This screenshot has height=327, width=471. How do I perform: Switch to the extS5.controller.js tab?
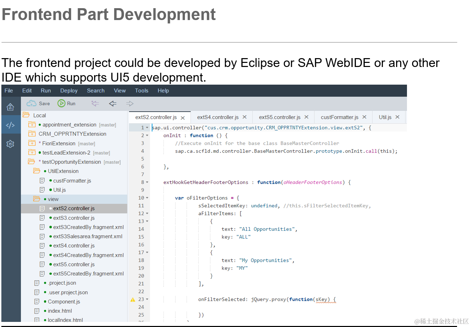(x=280, y=117)
